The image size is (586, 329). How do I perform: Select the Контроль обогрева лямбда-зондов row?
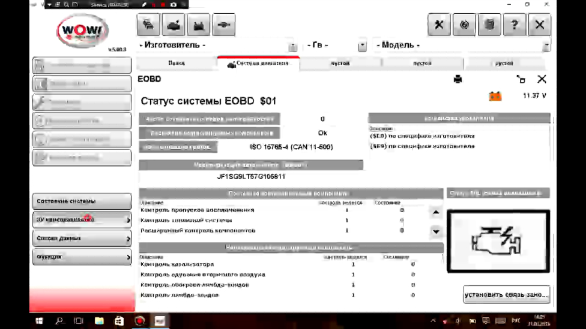(x=291, y=285)
